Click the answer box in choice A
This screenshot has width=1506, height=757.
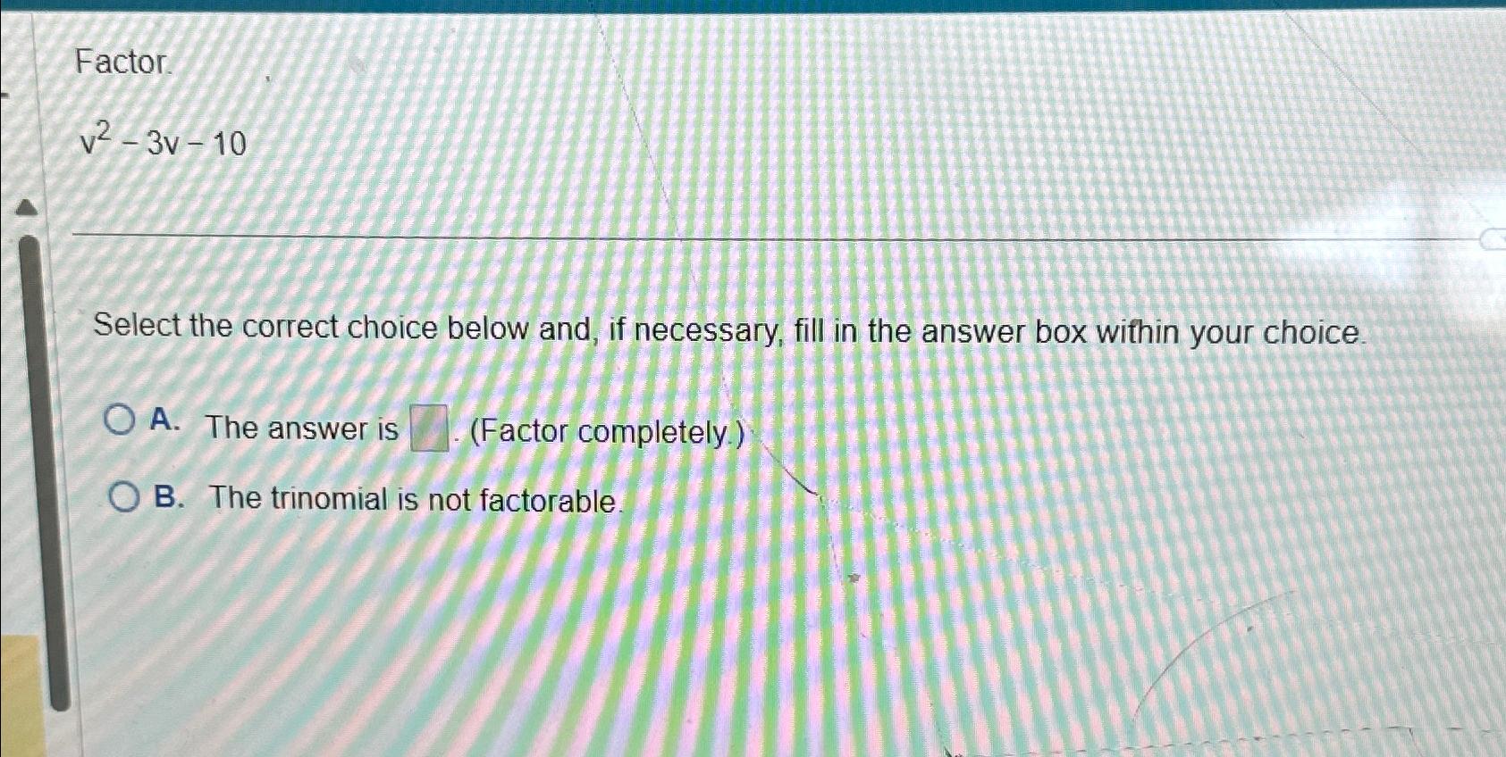point(429,428)
